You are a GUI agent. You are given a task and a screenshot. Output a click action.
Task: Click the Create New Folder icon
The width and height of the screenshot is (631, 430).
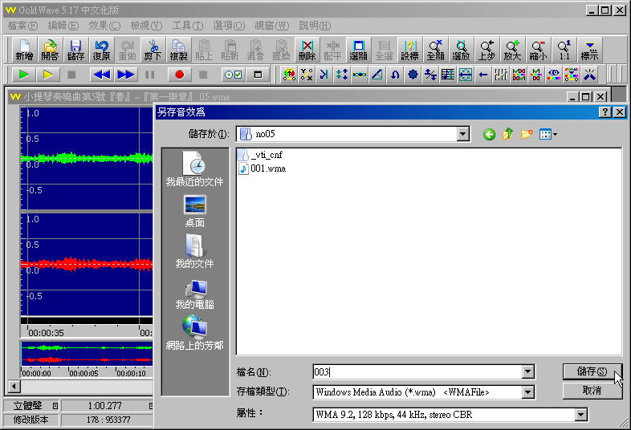coord(527,134)
